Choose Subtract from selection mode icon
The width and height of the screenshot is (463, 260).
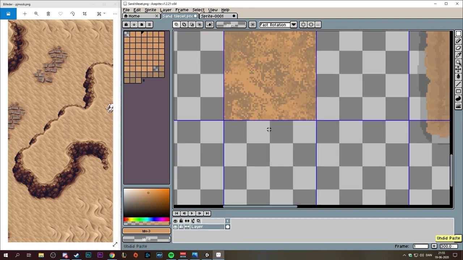click(x=192, y=25)
